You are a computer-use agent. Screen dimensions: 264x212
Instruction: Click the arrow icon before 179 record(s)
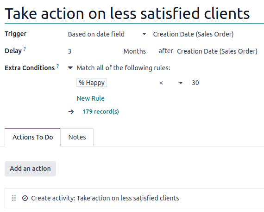click(71, 112)
